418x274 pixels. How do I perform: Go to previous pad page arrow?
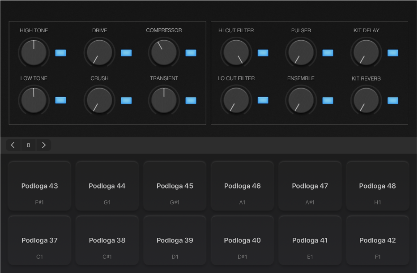coord(13,145)
